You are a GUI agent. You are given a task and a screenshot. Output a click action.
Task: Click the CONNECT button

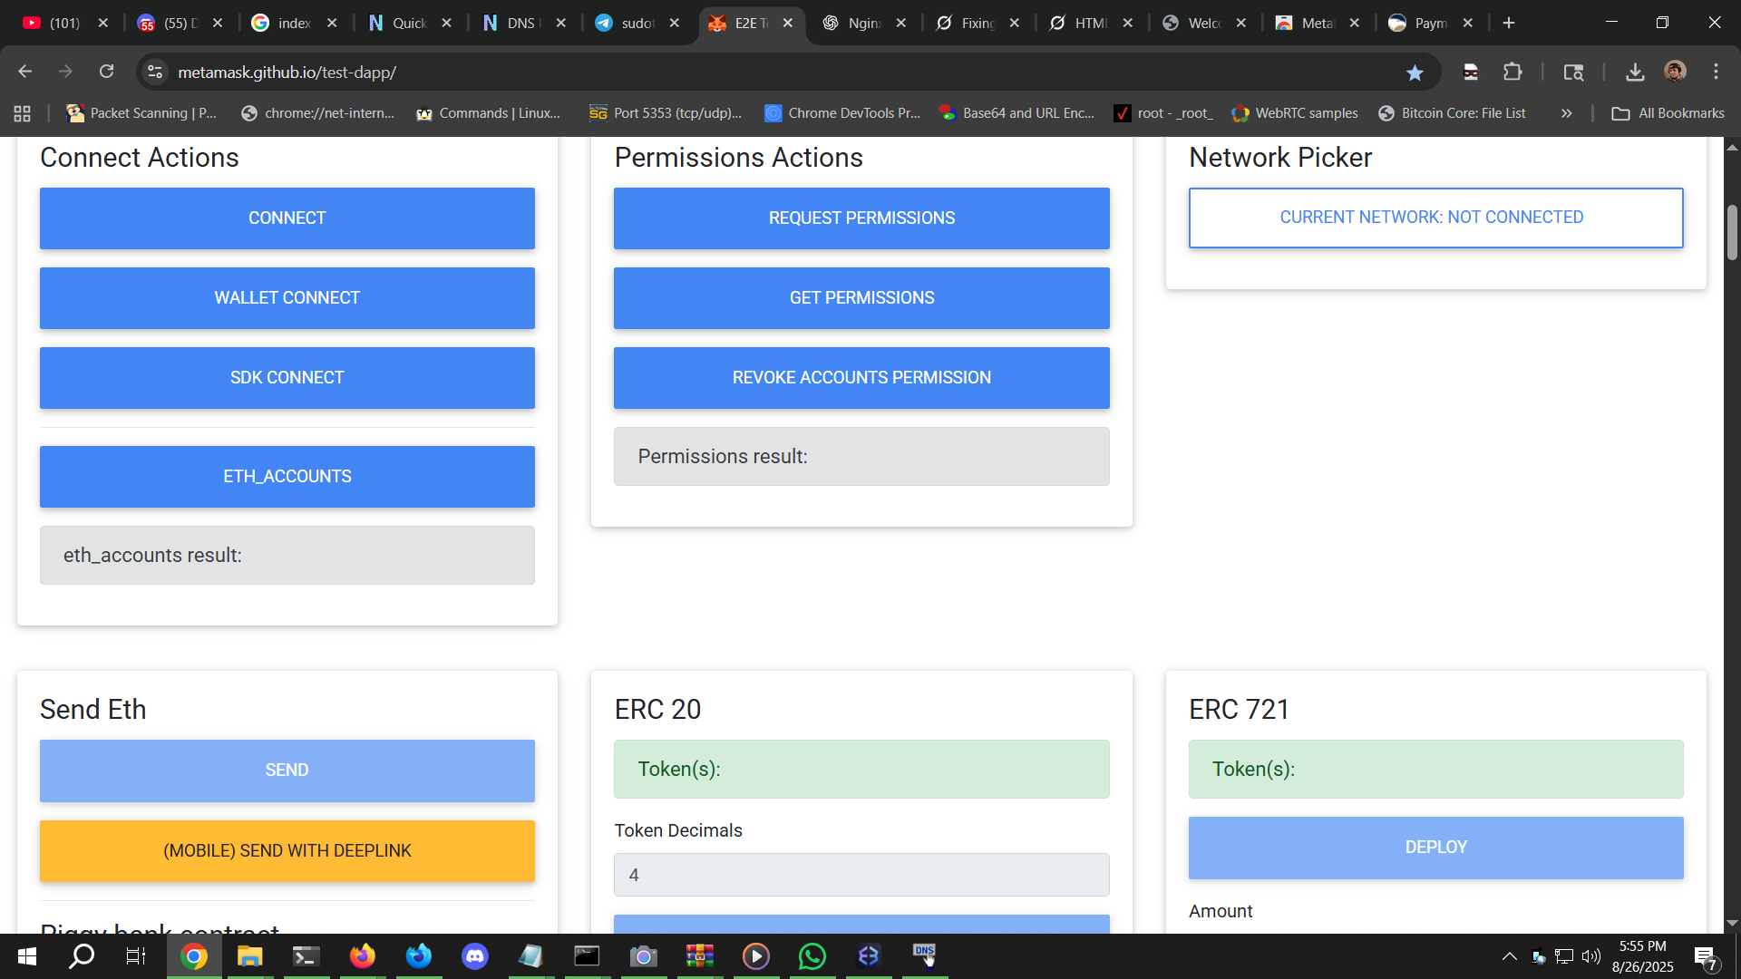[287, 218]
